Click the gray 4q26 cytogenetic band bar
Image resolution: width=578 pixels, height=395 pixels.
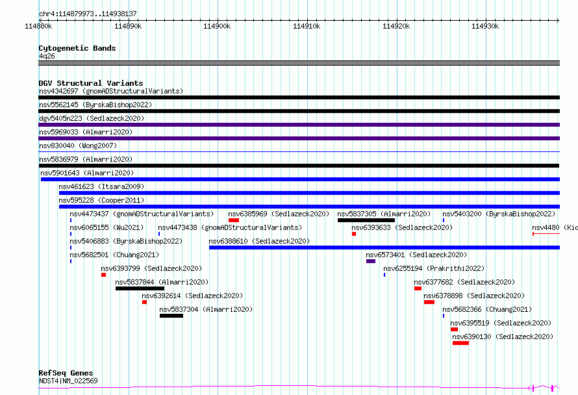[299, 63]
